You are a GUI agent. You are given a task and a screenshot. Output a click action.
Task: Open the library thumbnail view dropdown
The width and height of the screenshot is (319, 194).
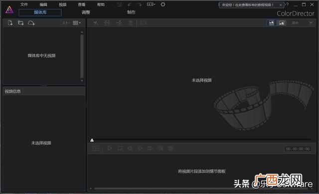(77, 23)
